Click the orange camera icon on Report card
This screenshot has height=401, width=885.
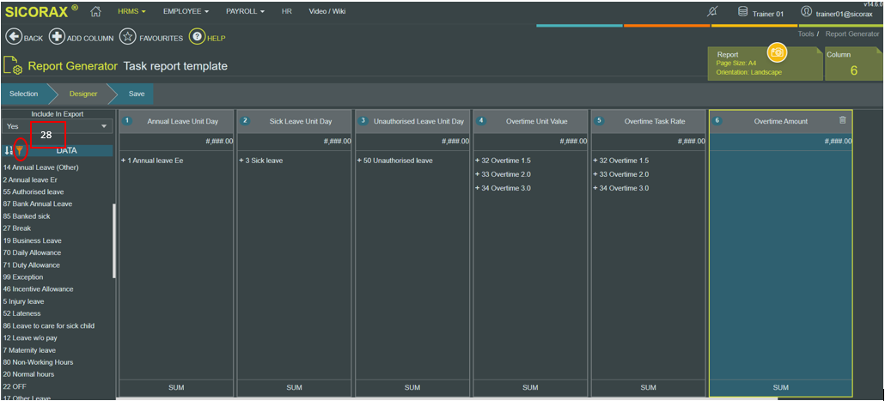[778, 52]
